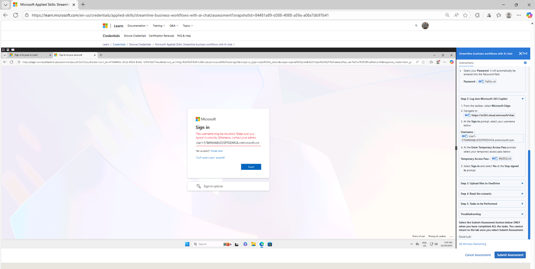Click the 'Create one!' account link
This screenshot has width=535, height=269.
click(x=216, y=151)
